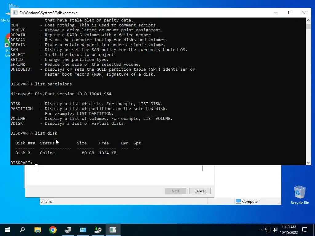
Task: Launch Google Chrome from taskbar
Action: [x=53, y=230]
